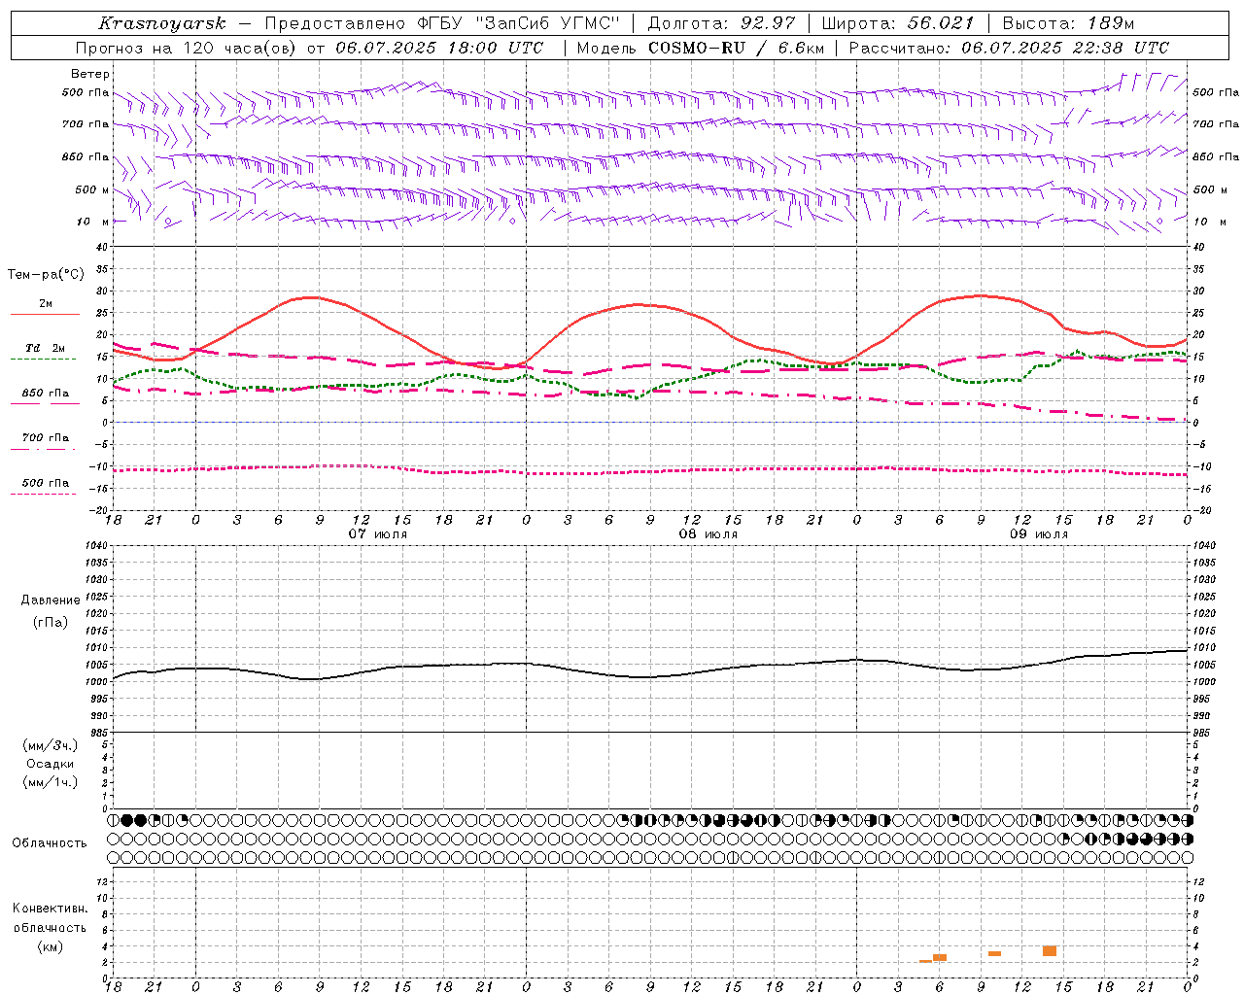Click the '09 июля' date label
Screen dimensions: 1244x995
(x=1039, y=534)
